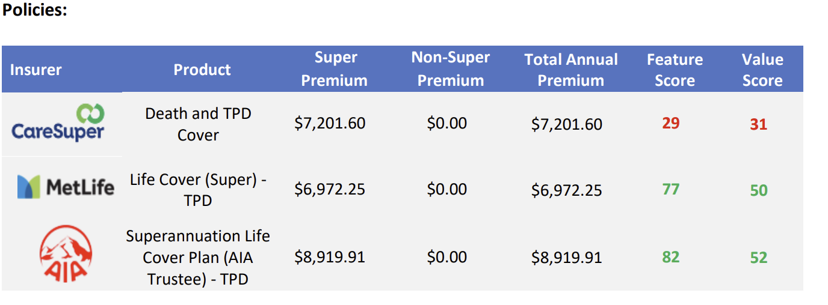Viewport: 828px width, 305px height.
Task: Click the $8,919.91 total annual premium
Action: pos(567,257)
